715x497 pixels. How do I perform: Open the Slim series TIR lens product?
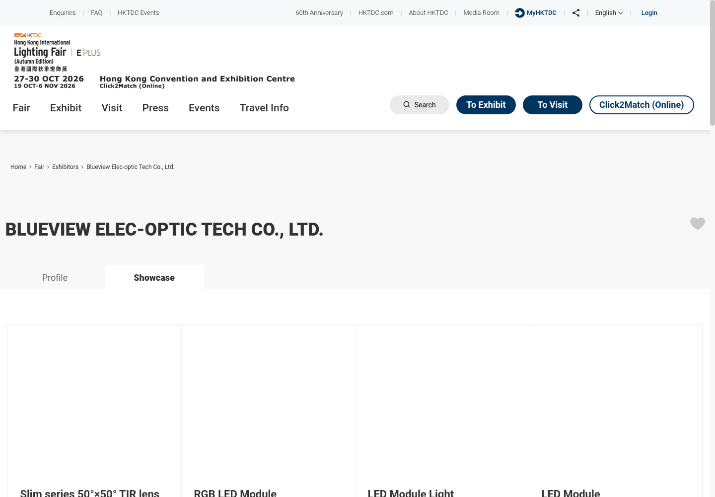pos(90,493)
